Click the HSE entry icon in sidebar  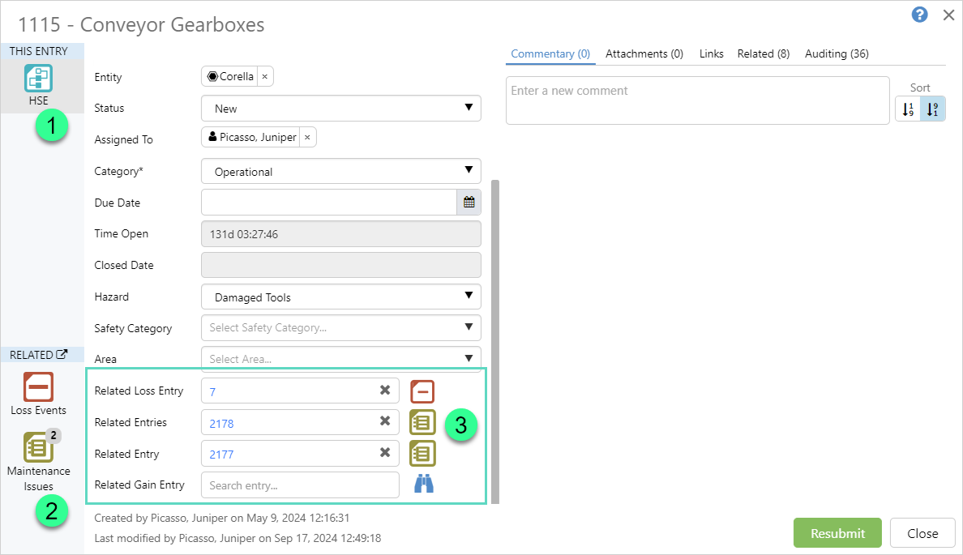click(x=38, y=79)
